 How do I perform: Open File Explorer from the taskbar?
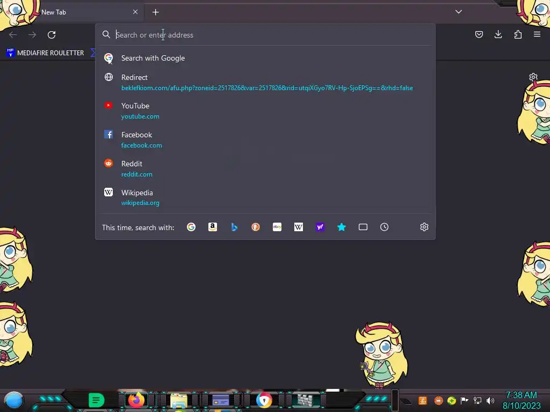179,400
